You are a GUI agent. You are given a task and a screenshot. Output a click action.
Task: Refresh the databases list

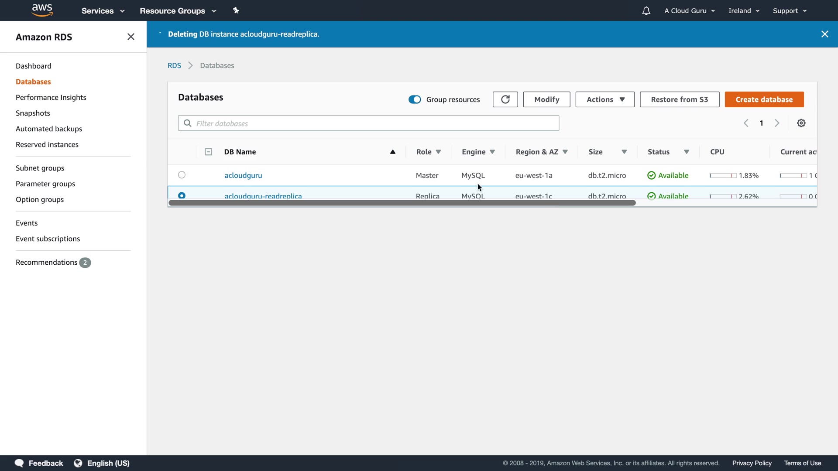(505, 99)
